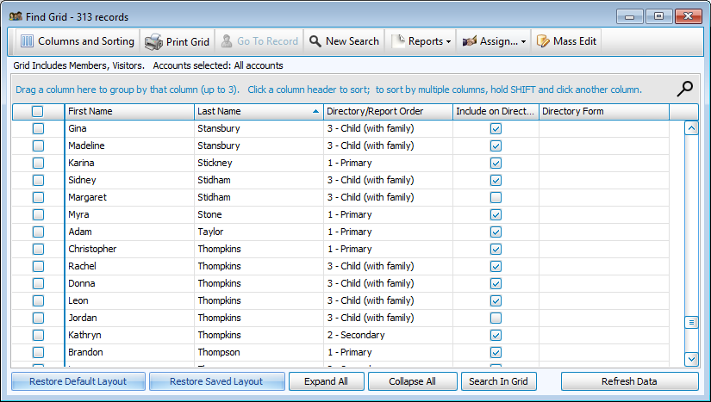Tick the selection checkbox for Gina Stansbury
This screenshot has height=402, width=711.
pyautogui.click(x=38, y=129)
